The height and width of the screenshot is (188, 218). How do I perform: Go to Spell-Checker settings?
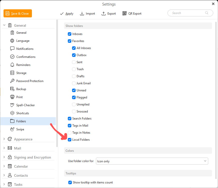tap(28, 105)
